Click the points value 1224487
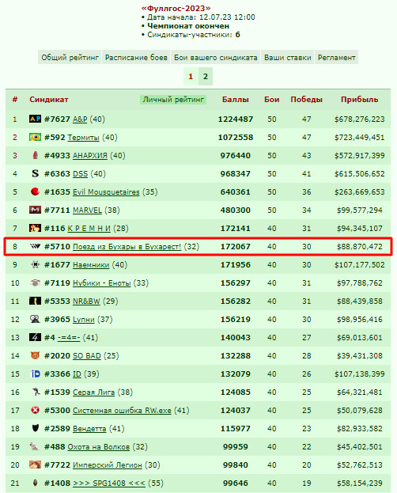 [x=236, y=119]
